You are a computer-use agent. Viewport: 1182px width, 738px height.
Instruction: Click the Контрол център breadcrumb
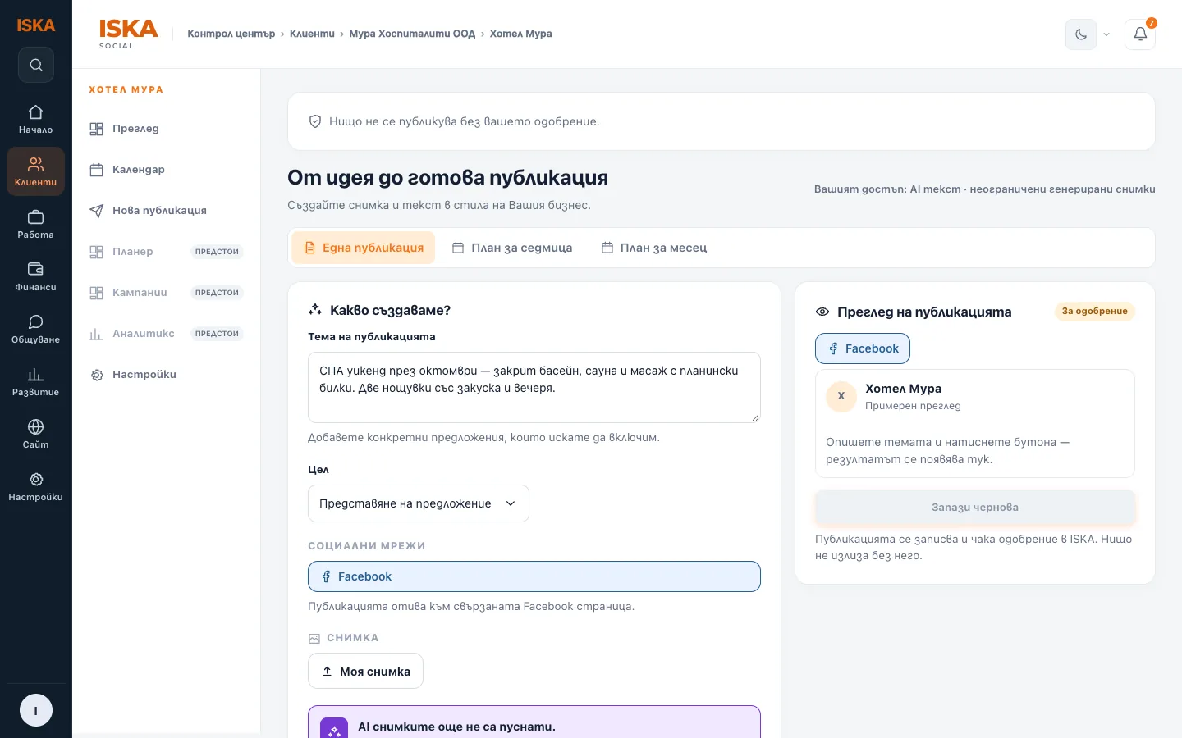click(x=231, y=34)
